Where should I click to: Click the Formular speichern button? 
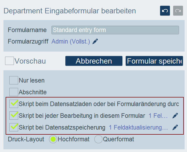[x=154, y=61]
